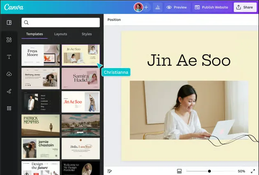Click Preview button
259x175 pixels.
coord(177,7)
